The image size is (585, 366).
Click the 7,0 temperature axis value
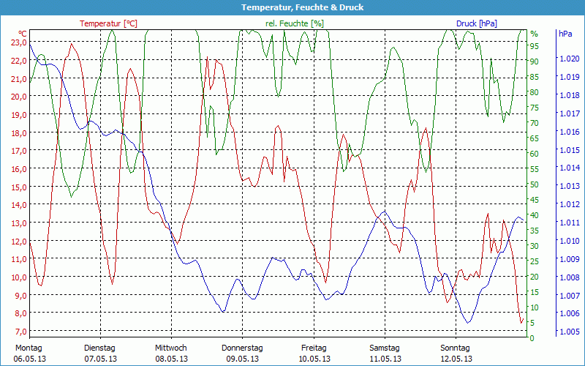click(x=20, y=332)
